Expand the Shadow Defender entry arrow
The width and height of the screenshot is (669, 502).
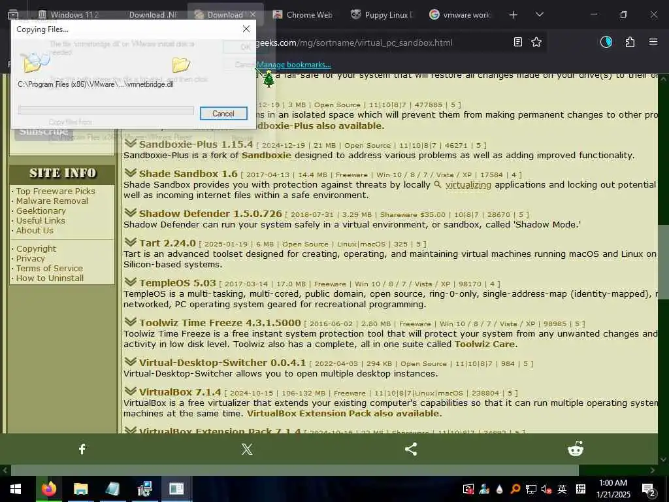pos(130,213)
